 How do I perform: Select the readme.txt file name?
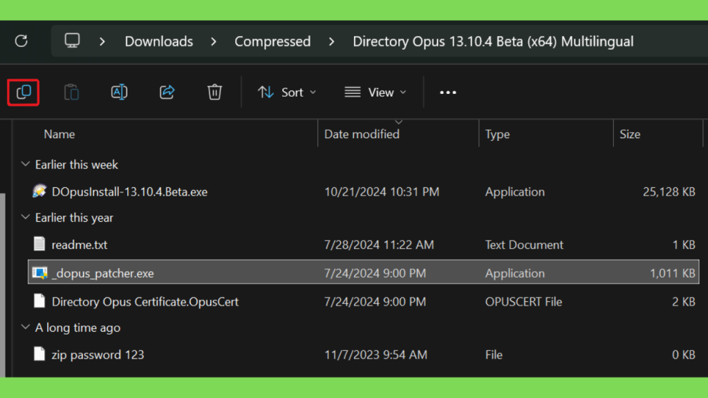point(80,245)
